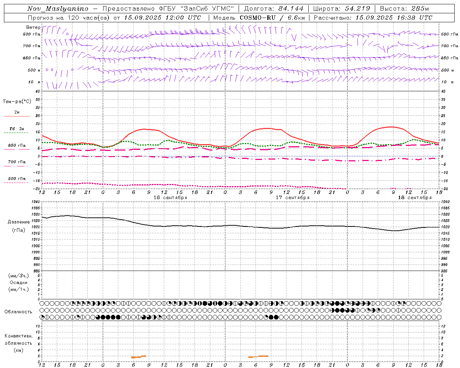Click the Прогноз на 120 часа(ов) text
Image resolution: width=460 pixels, height=368 pixels.
pos(69,18)
